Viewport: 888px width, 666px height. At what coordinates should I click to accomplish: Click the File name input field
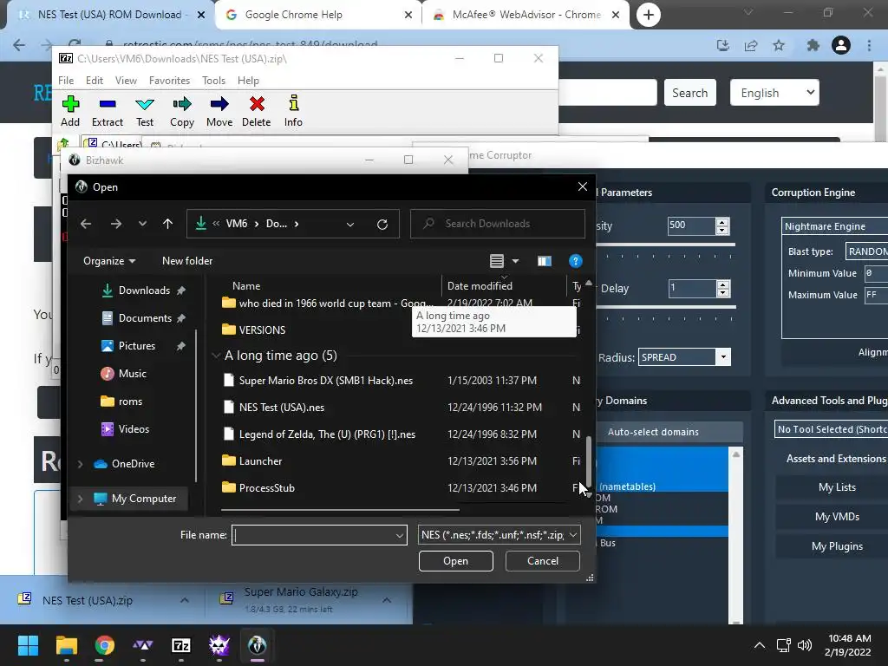click(x=313, y=535)
